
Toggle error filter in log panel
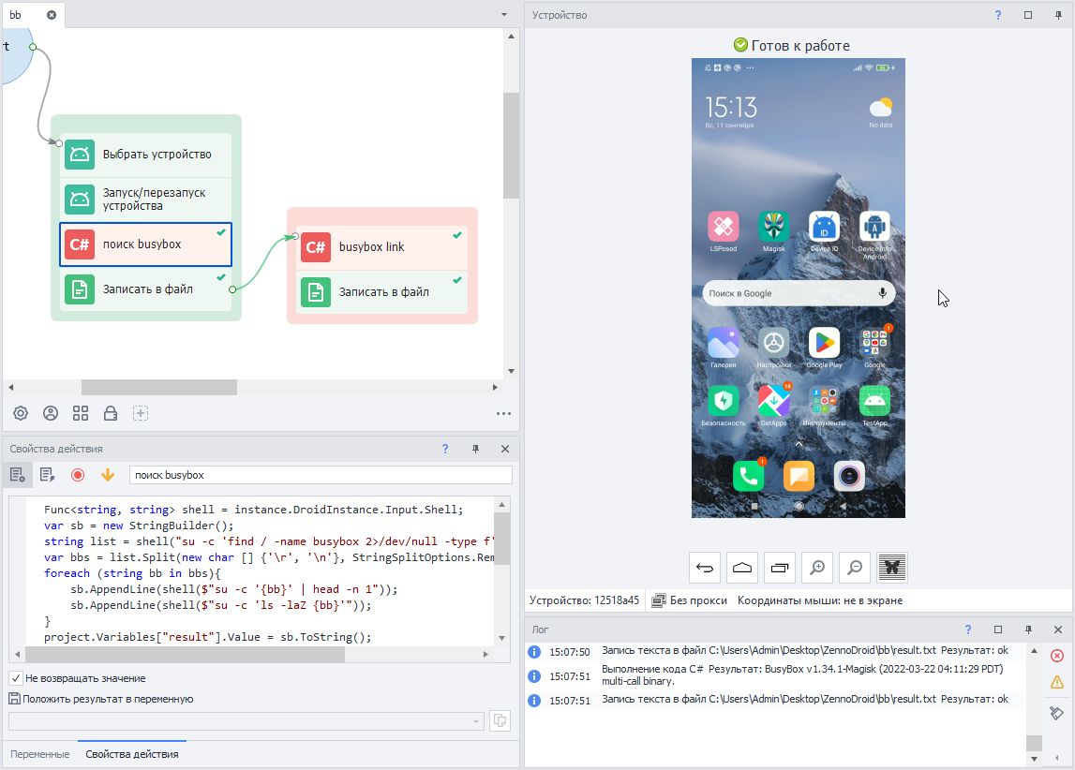pyautogui.click(x=1056, y=655)
